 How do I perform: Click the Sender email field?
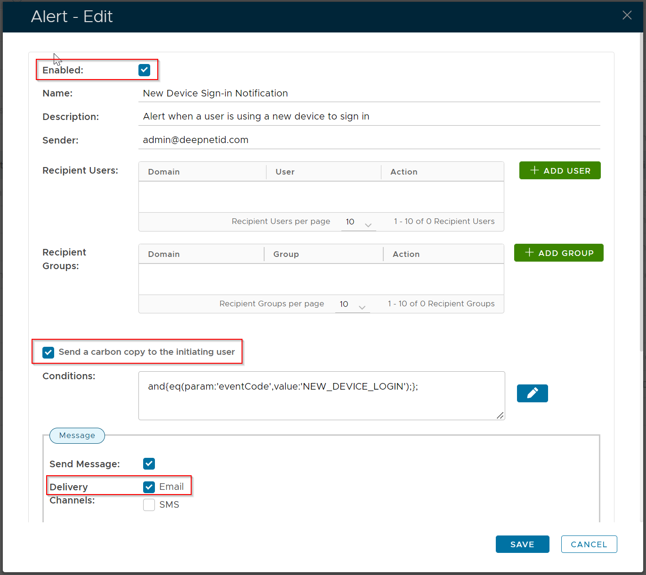click(369, 140)
